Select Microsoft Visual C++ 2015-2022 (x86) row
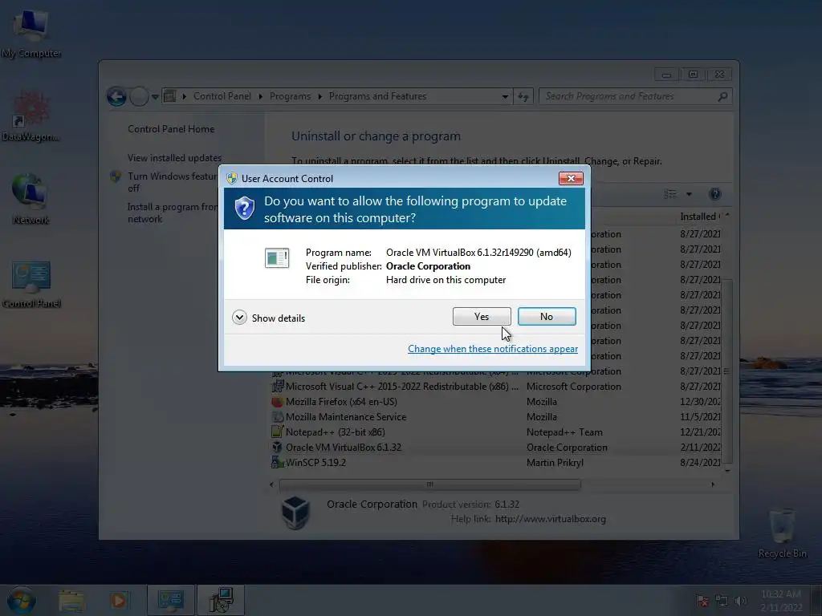The width and height of the screenshot is (822, 616). [x=496, y=387]
